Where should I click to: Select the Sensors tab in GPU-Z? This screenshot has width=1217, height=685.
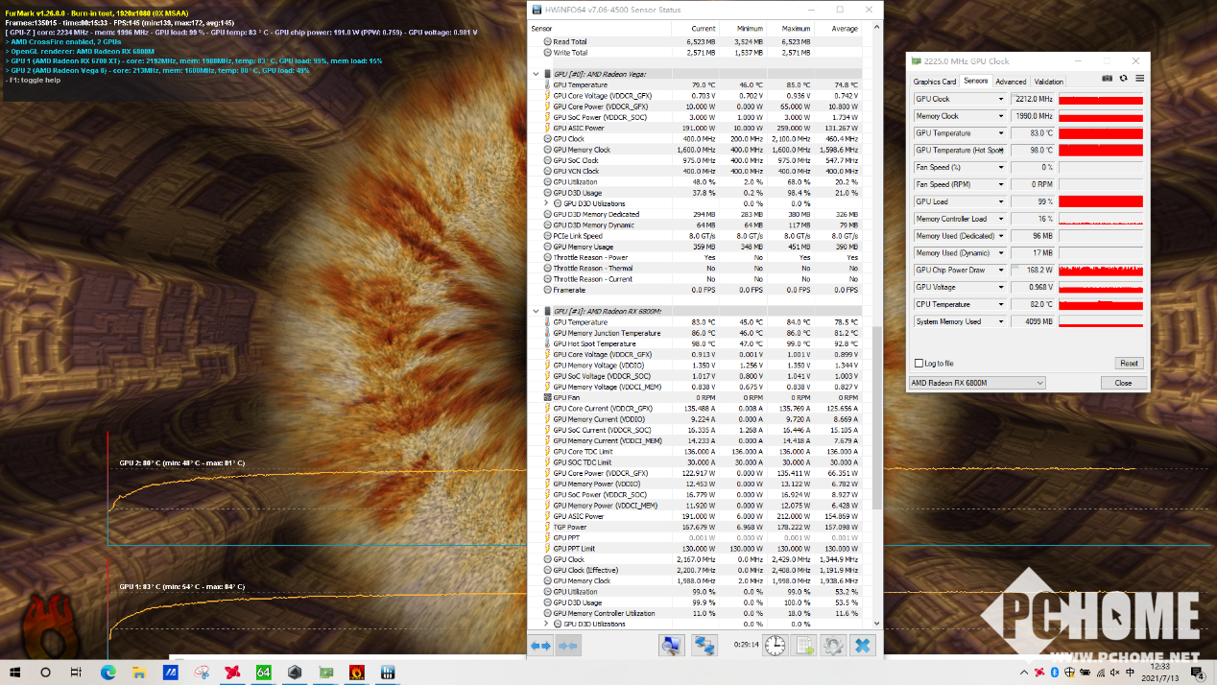[975, 82]
